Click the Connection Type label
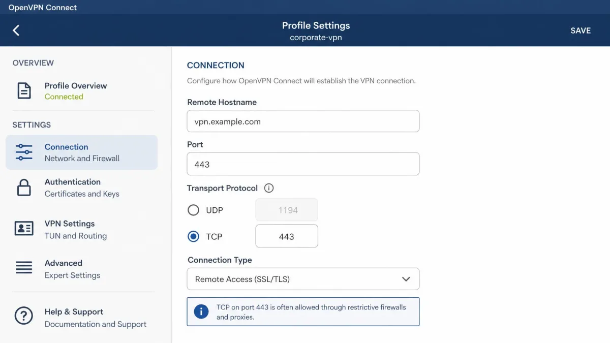The width and height of the screenshot is (610, 343). pyautogui.click(x=220, y=260)
